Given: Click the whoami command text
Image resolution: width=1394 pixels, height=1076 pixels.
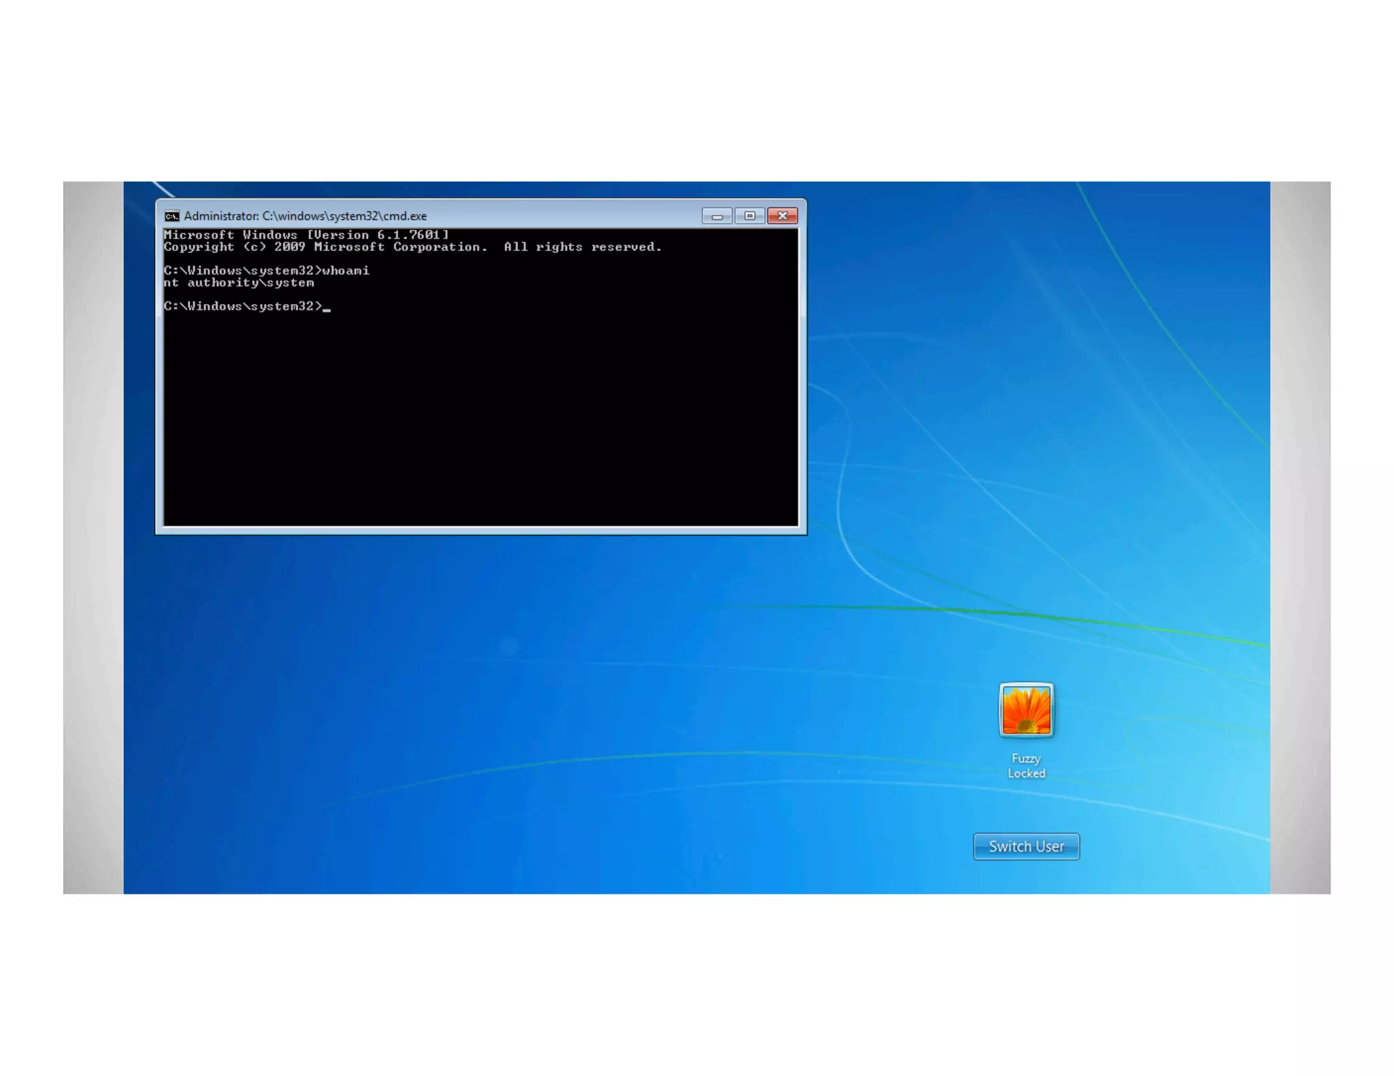Looking at the screenshot, I should click(x=346, y=271).
